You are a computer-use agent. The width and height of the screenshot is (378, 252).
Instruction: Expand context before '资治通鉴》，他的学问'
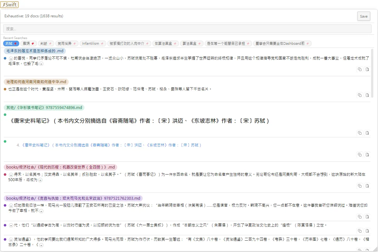[x=11, y=240]
